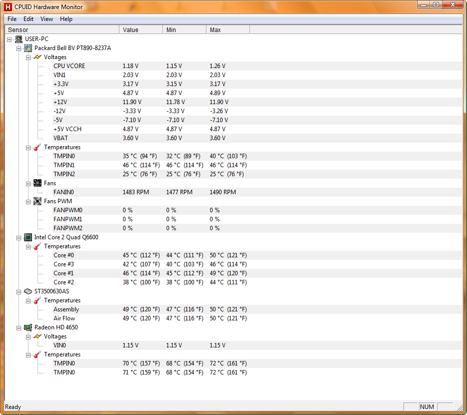The height and width of the screenshot is (415, 467).
Task: Click the ST3500630AS hard drive icon
Action: click(x=28, y=291)
